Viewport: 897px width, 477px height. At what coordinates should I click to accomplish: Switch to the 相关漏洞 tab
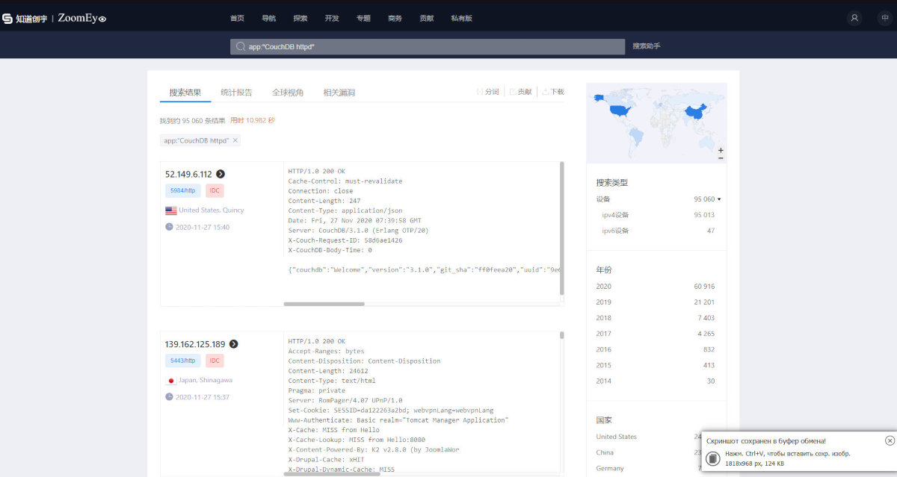[339, 93]
